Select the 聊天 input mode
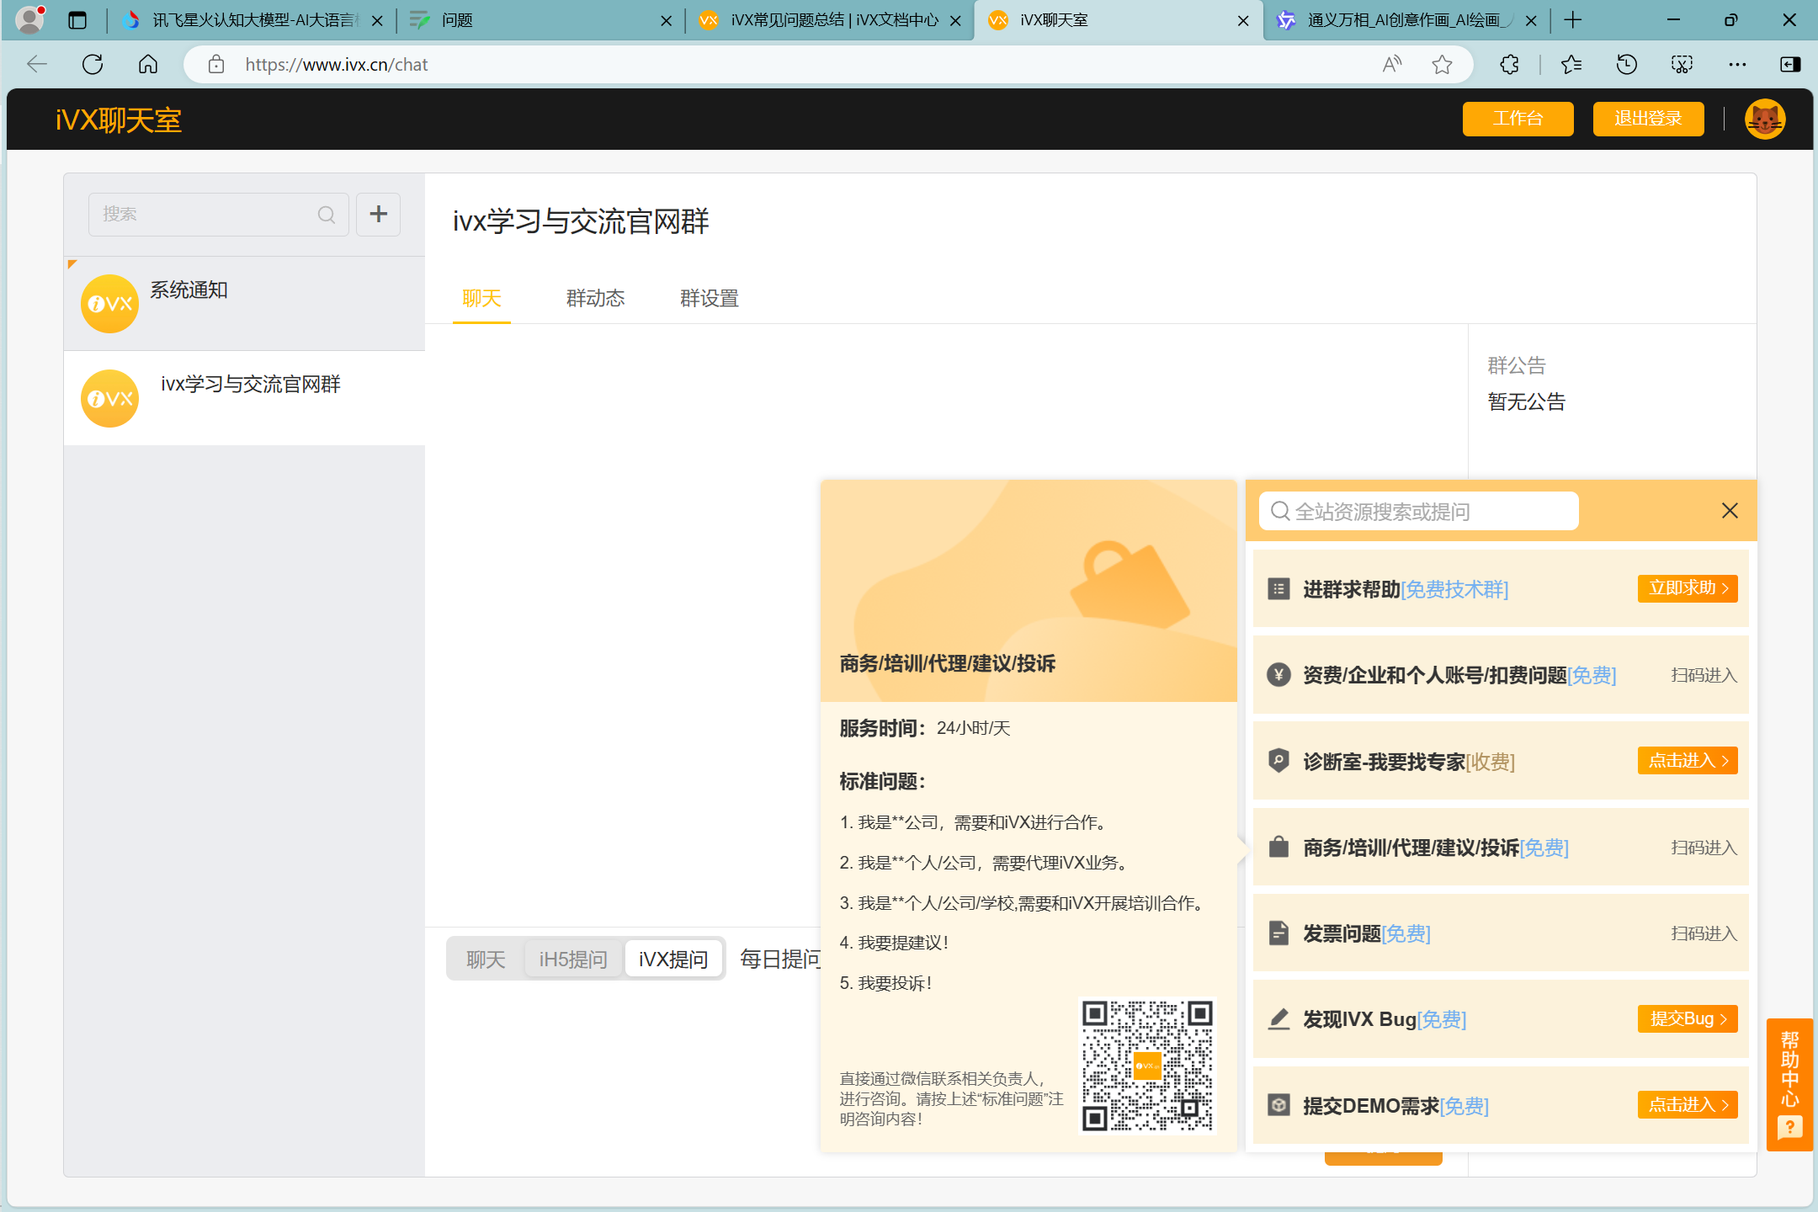 coord(486,959)
